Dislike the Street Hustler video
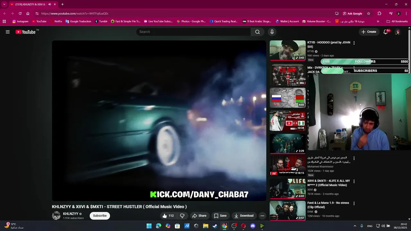The height and width of the screenshot is (231, 411). tap(182, 216)
